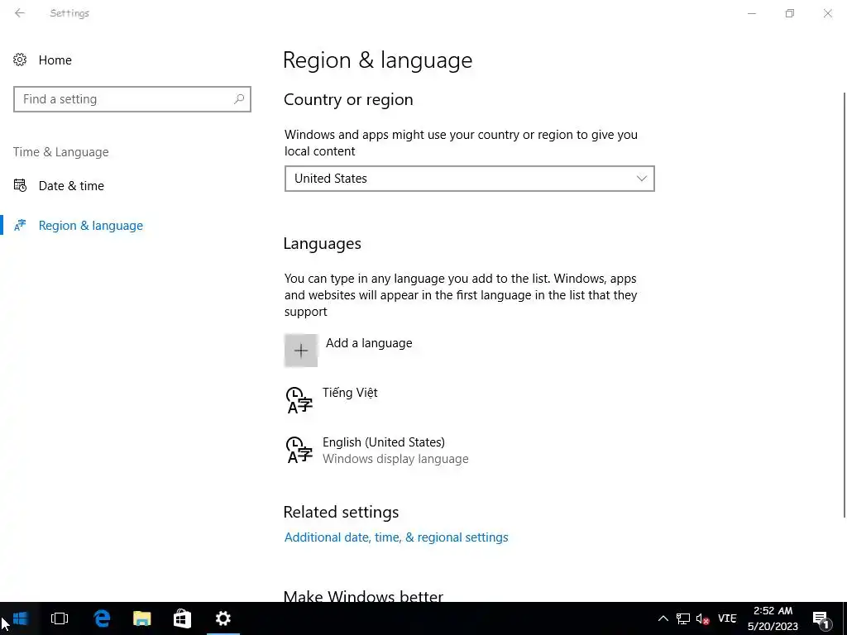Viewport: 847px width, 635px height.
Task: Open File Explorer from the taskbar
Action: click(x=142, y=618)
